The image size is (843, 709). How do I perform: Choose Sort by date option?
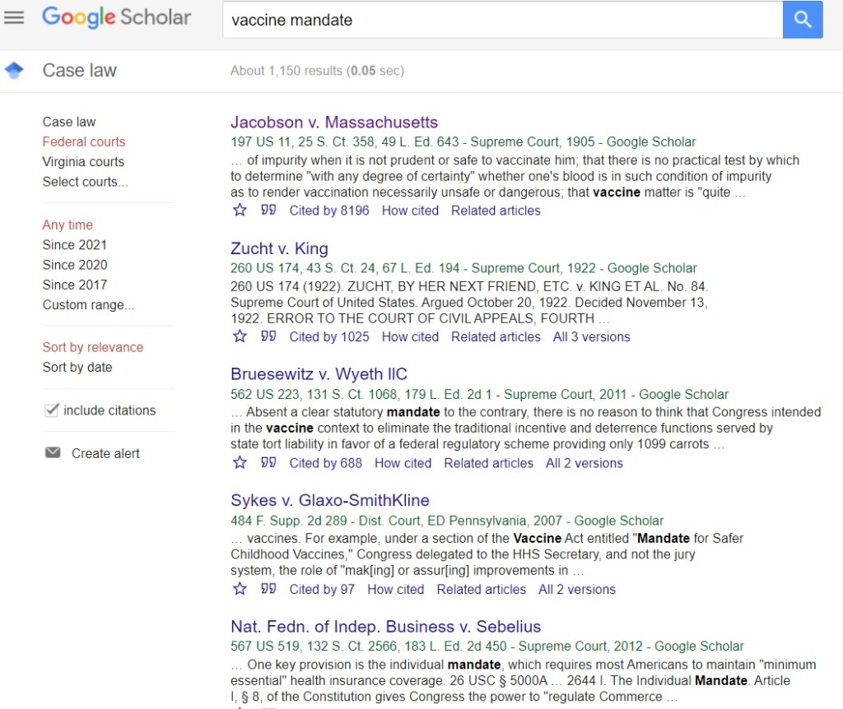[x=77, y=368]
